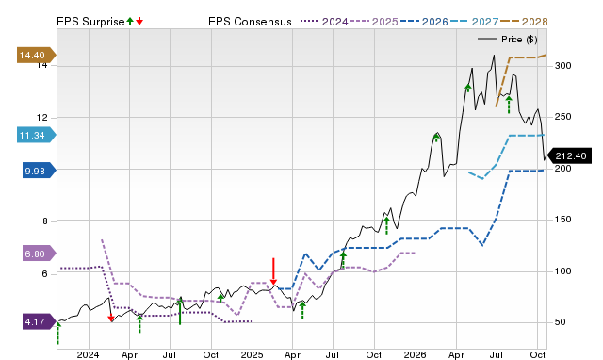The width and height of the screenshot is (603, 360).
Task: Click the EPS Surprise legend label
Action: coord(90,22)
